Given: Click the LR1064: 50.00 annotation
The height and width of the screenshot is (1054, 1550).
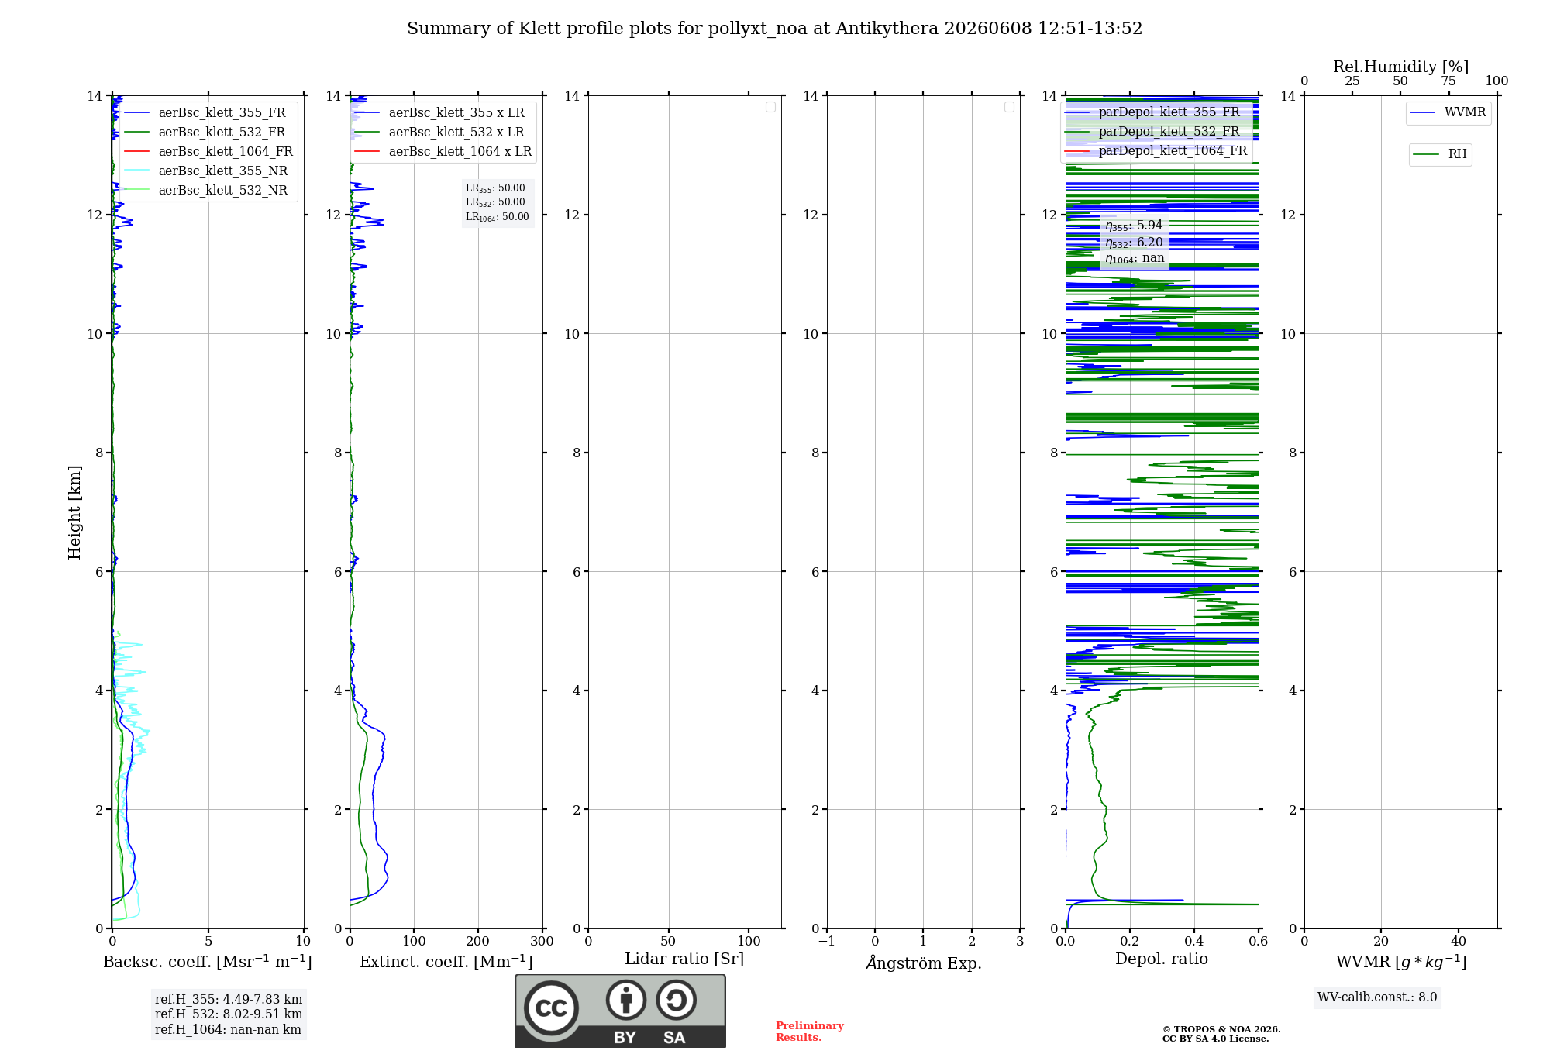Looking at the screenshot, I should click(x=498, y=217).
